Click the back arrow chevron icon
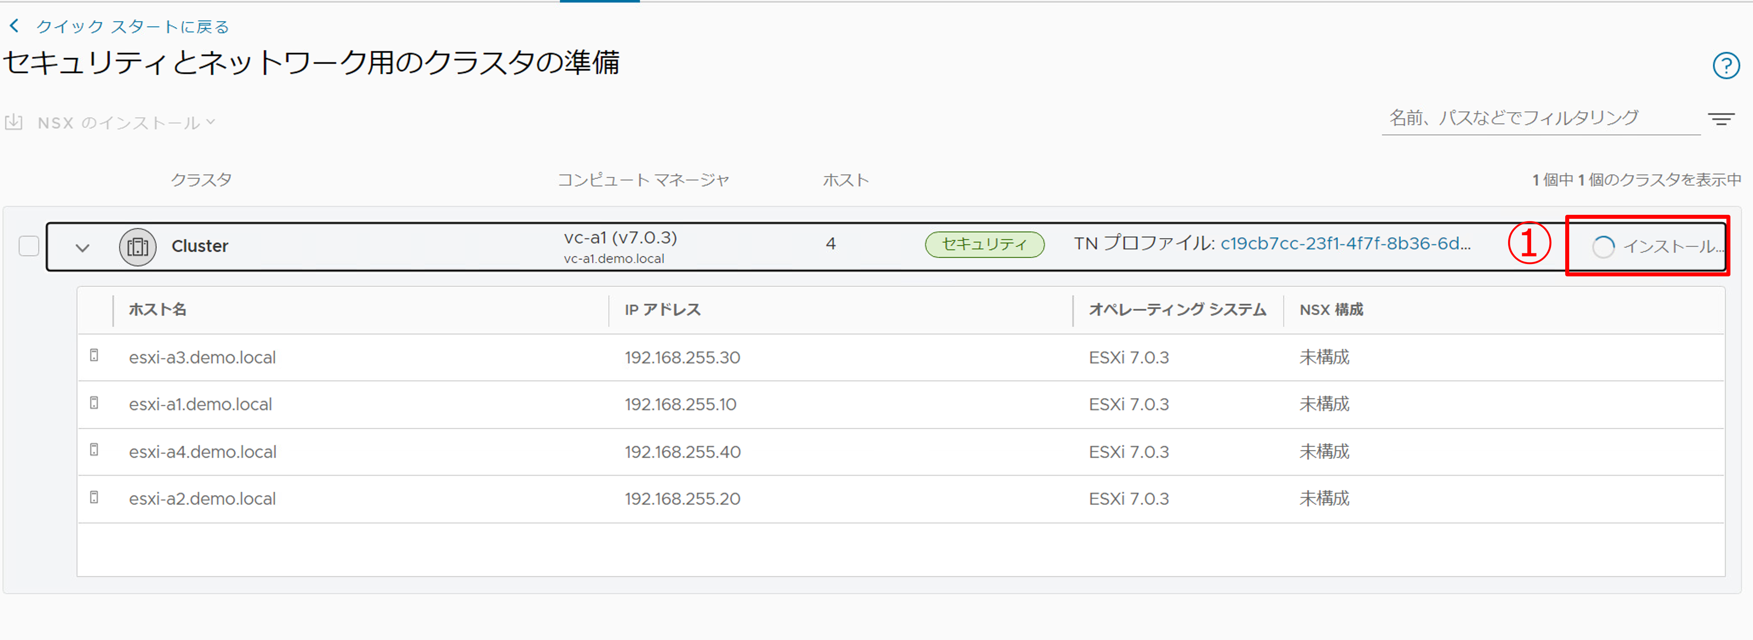Viewport: 1753px width, 640px height. [x=14, y=27]
